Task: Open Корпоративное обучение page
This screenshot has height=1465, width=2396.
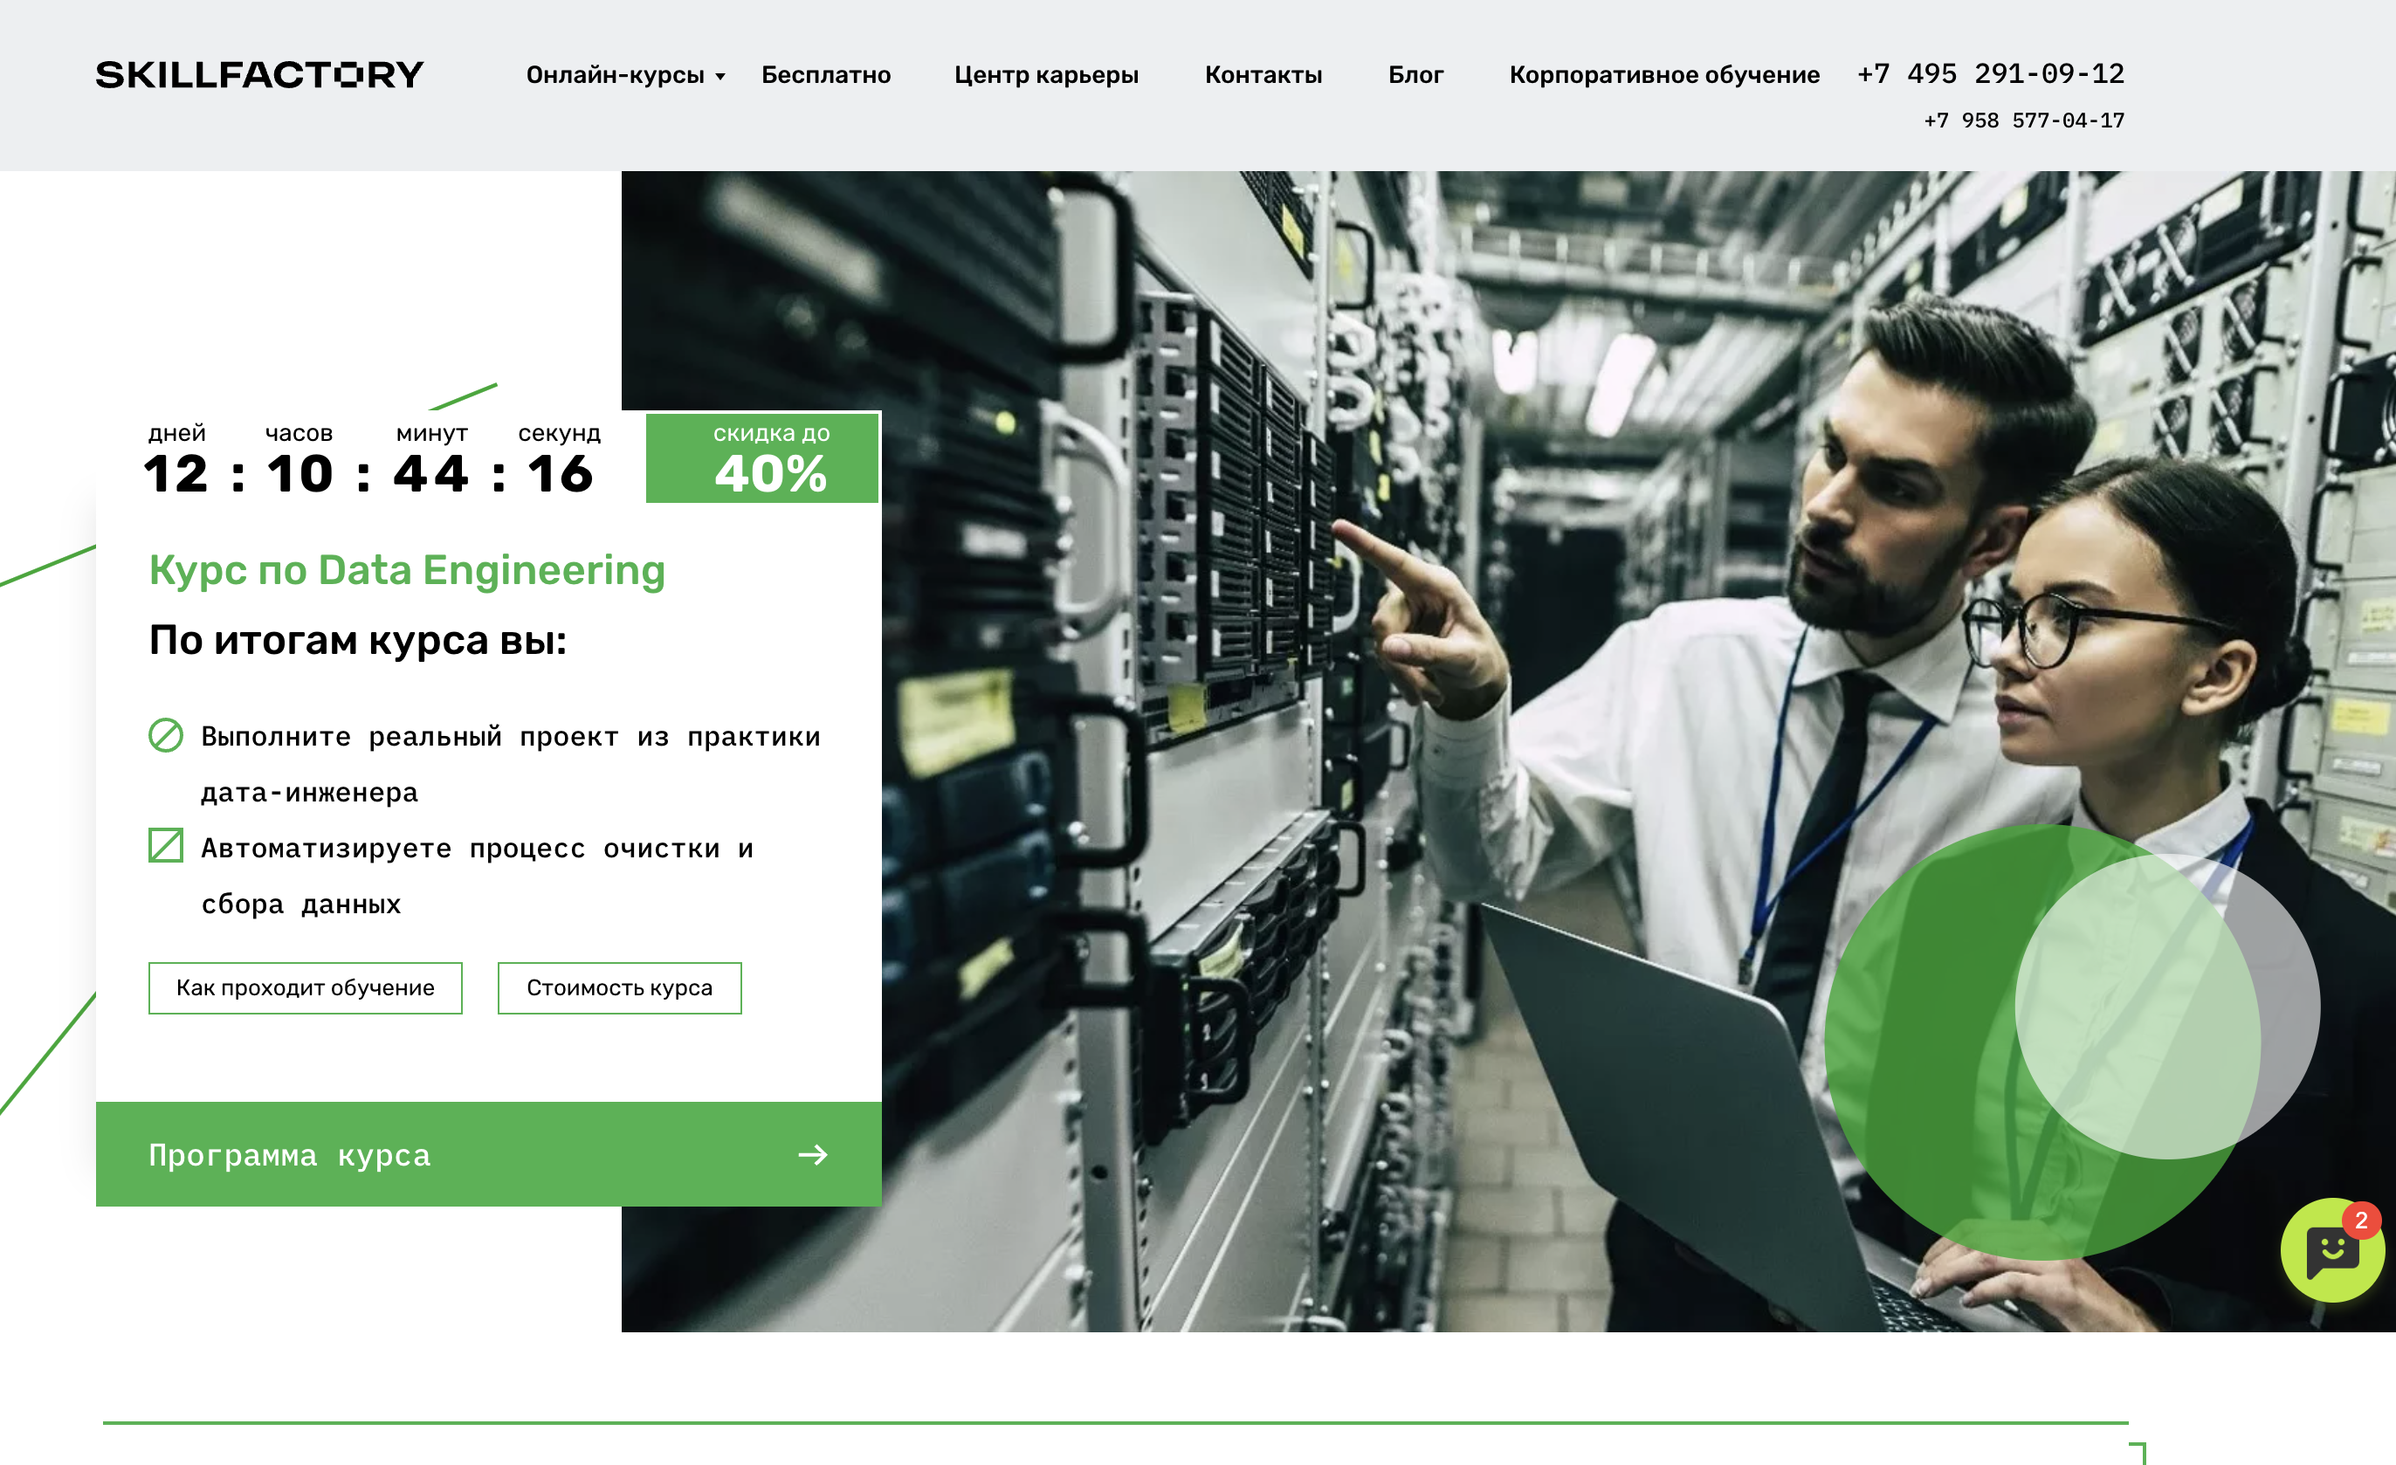Action: pos(1663,75)
